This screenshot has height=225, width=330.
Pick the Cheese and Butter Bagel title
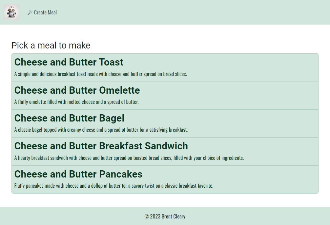click(69, 118)
